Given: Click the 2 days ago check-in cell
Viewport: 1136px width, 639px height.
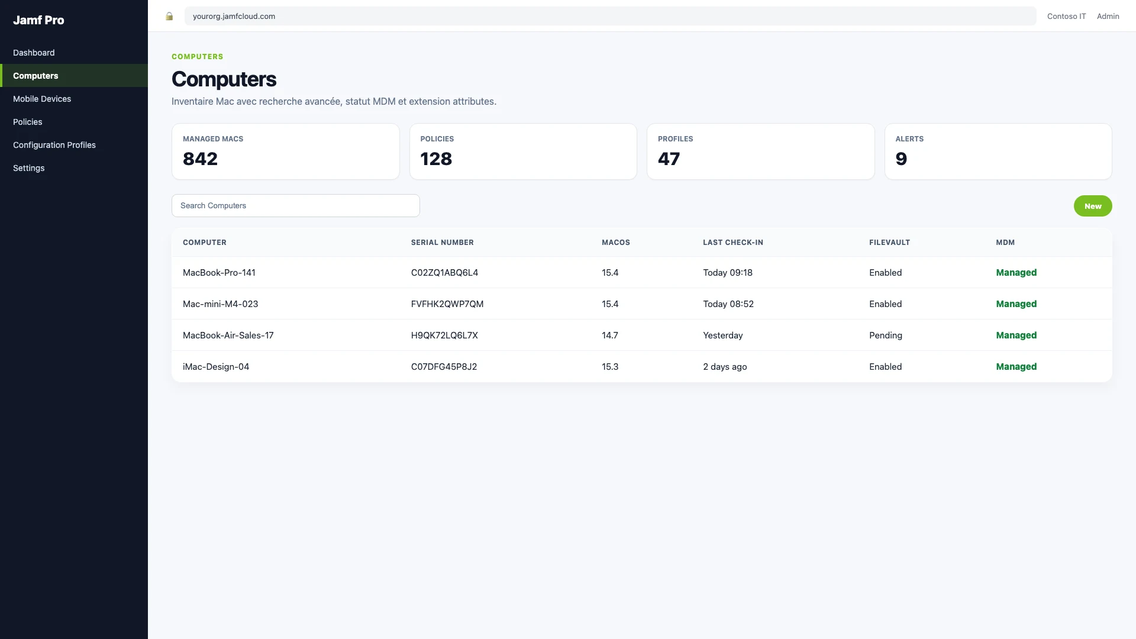Looking at the screenshot, I should 725,367.
